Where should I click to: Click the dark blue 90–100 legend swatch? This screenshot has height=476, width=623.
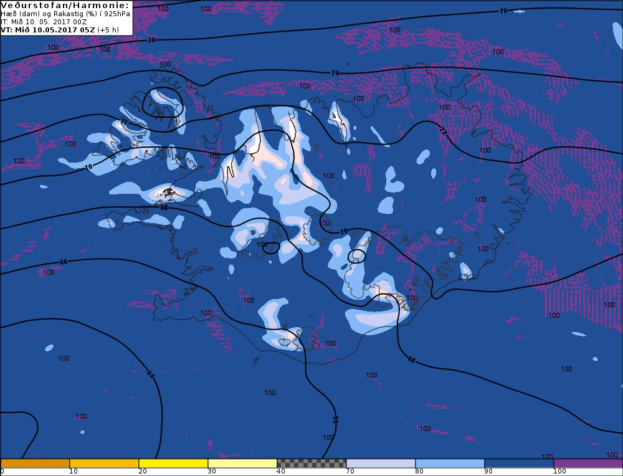pos(519,464)
